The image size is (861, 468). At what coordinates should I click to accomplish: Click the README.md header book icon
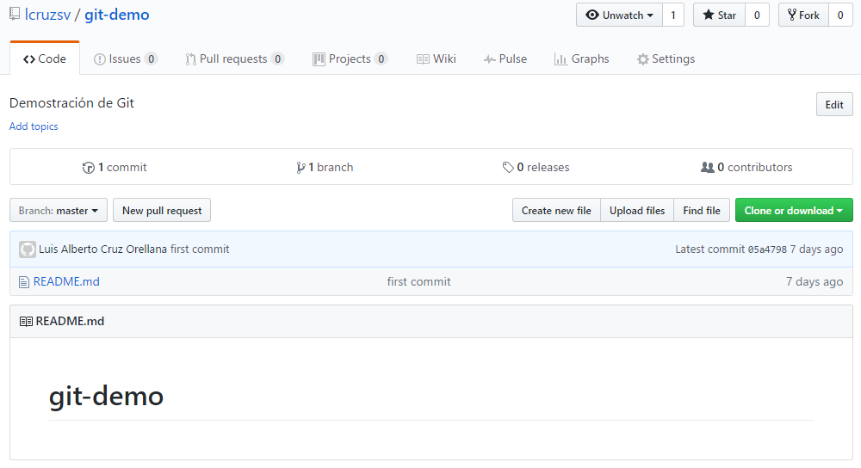tap(26, 322)
